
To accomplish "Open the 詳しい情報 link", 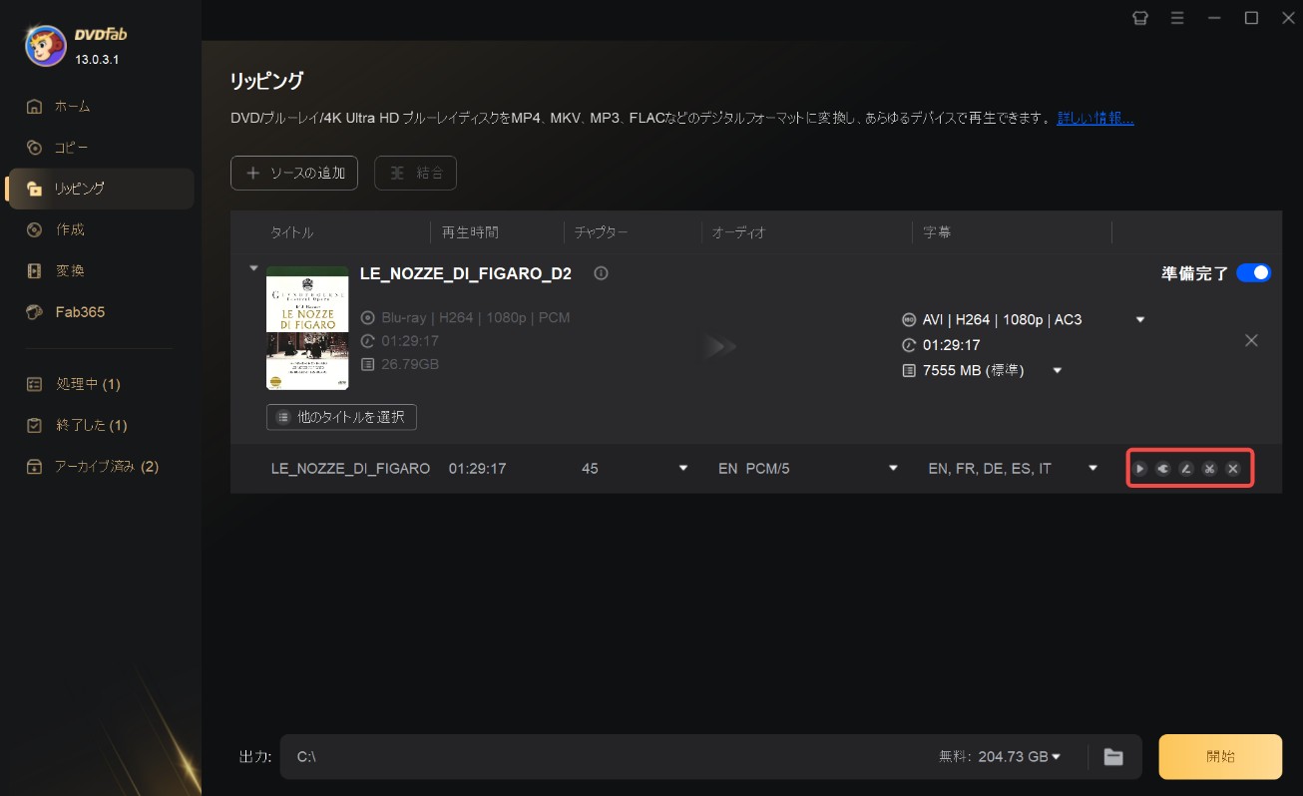I will pos(1095,118).
